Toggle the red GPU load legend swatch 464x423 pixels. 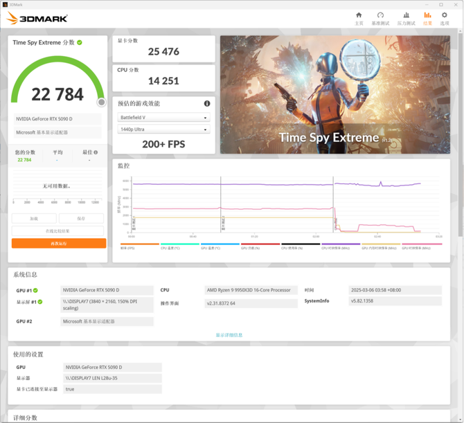pos(260,244)
